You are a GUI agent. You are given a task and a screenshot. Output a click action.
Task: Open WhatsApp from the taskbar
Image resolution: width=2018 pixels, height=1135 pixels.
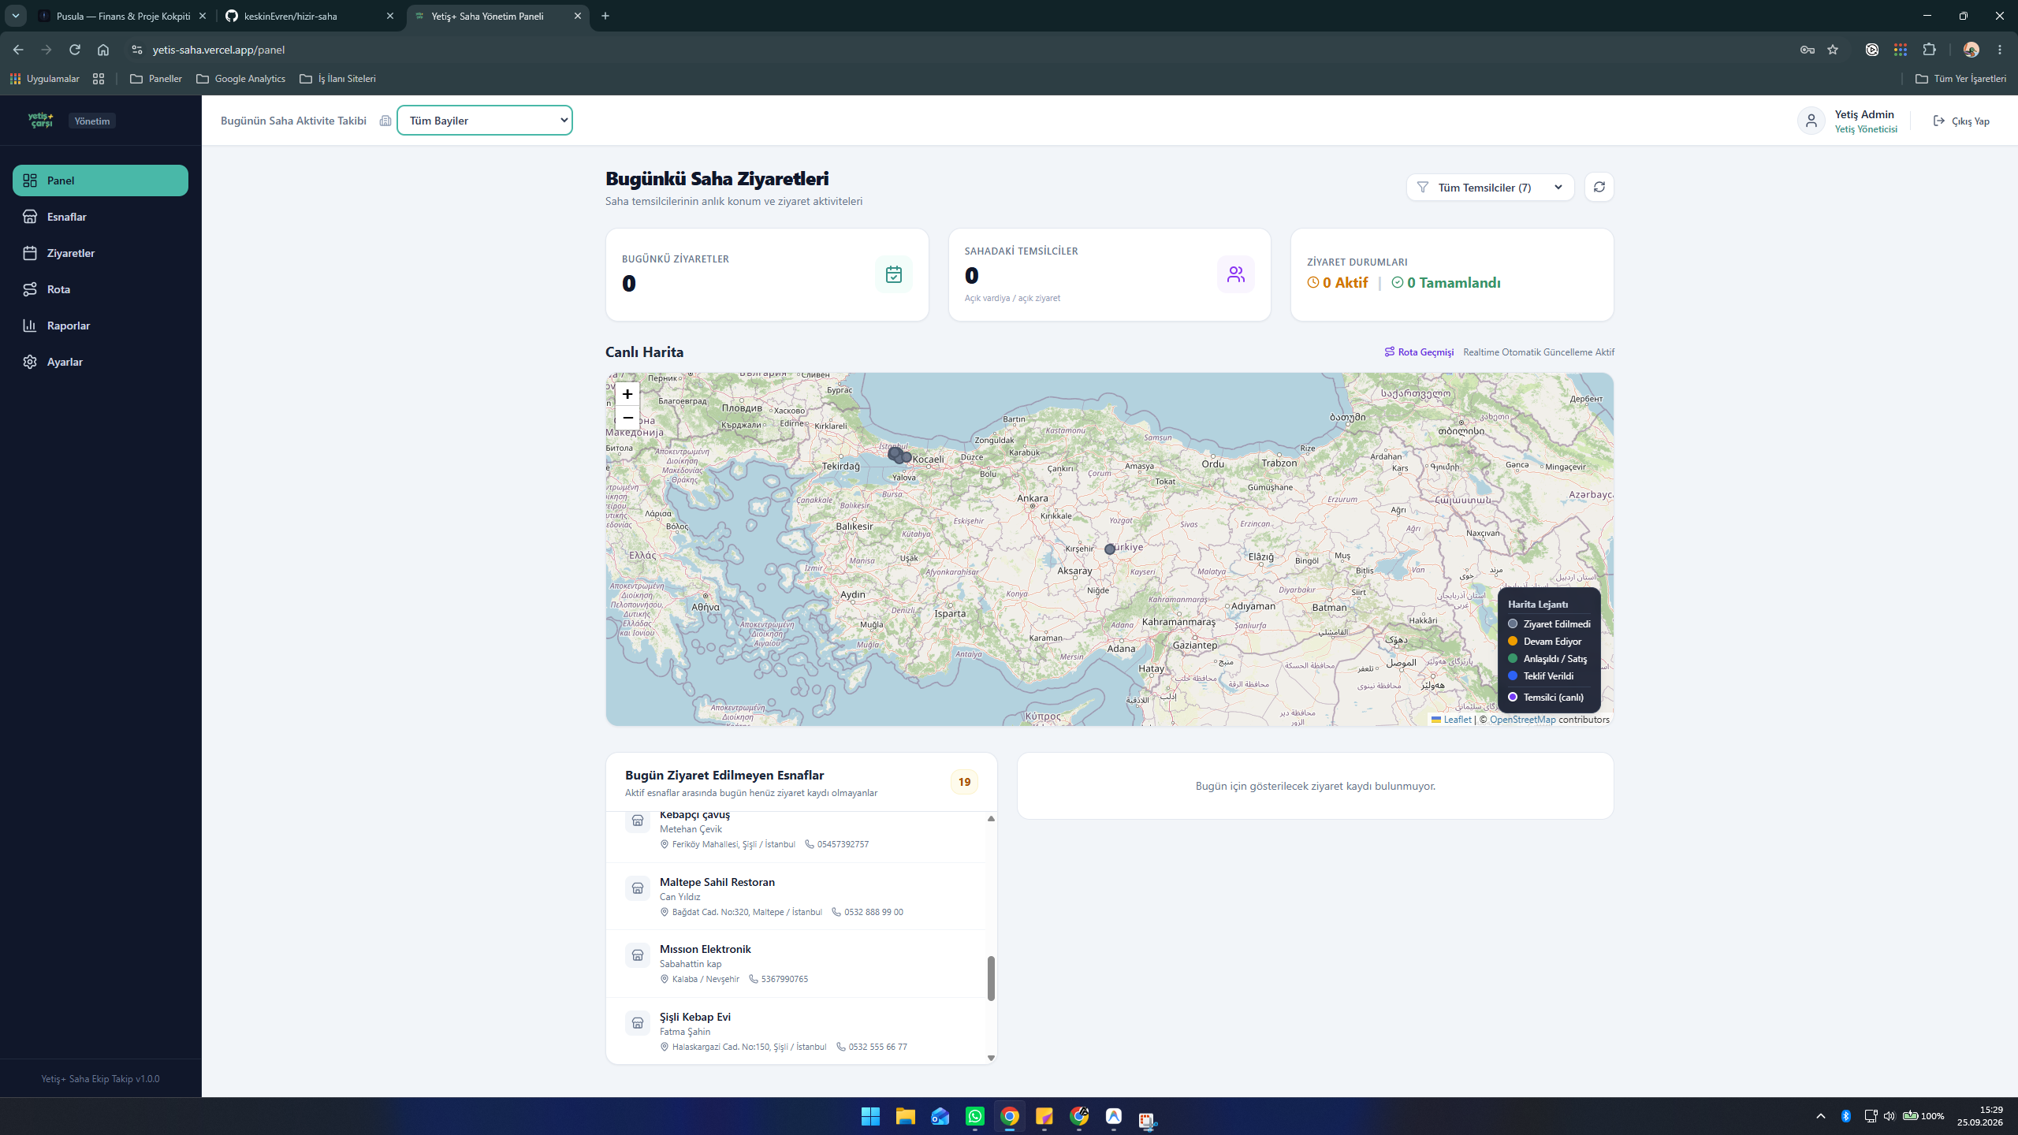(975, 1116)
